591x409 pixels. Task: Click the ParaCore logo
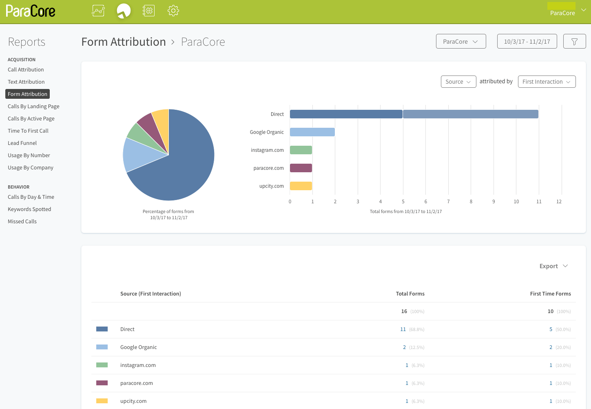tap(31, 11)
